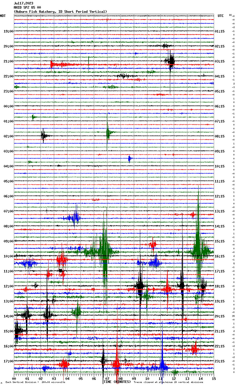Pick the 13:15 UTC time label

(220, 211)
